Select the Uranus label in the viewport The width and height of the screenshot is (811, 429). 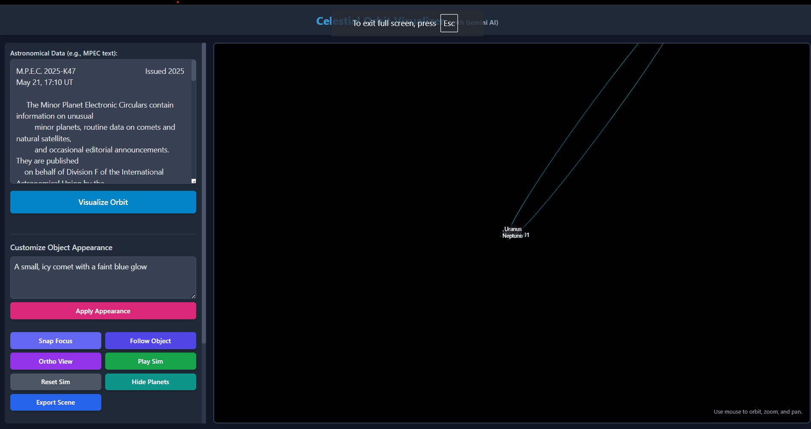pos(513,229)
